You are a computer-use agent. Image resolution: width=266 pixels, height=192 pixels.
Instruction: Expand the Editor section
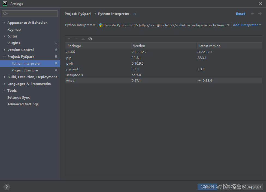(4, 36)
